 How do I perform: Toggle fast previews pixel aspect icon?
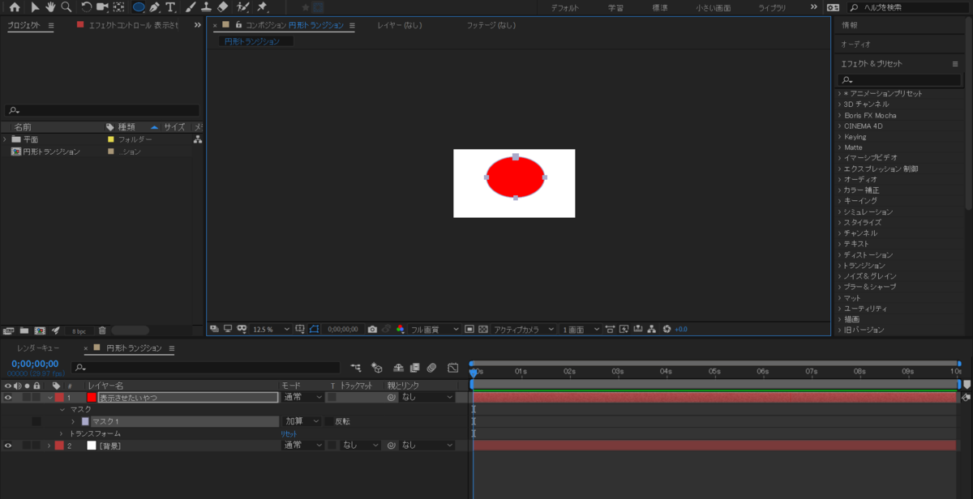pos(624,330)
